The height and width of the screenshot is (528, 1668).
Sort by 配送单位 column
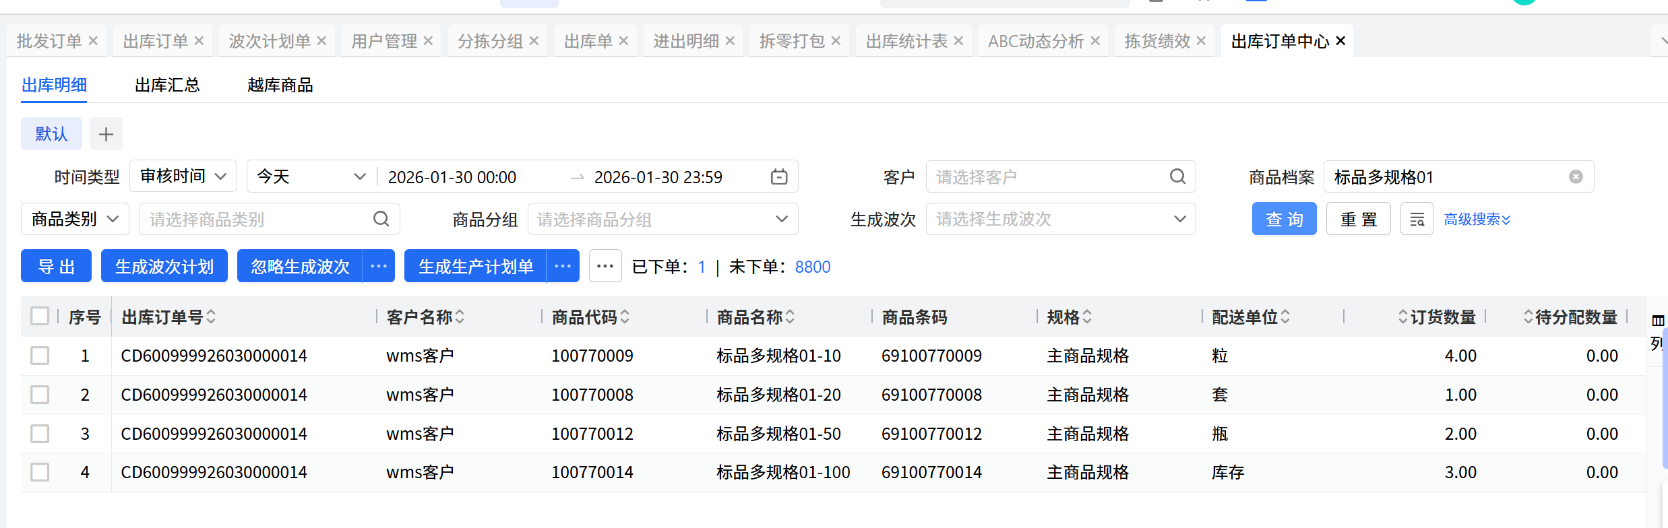click(x=1285, y=317)
